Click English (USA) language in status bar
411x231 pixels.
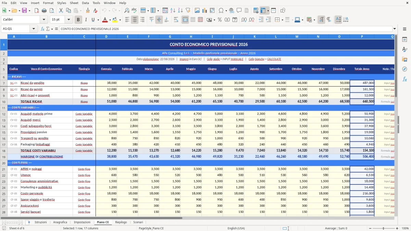pos(236,228)
